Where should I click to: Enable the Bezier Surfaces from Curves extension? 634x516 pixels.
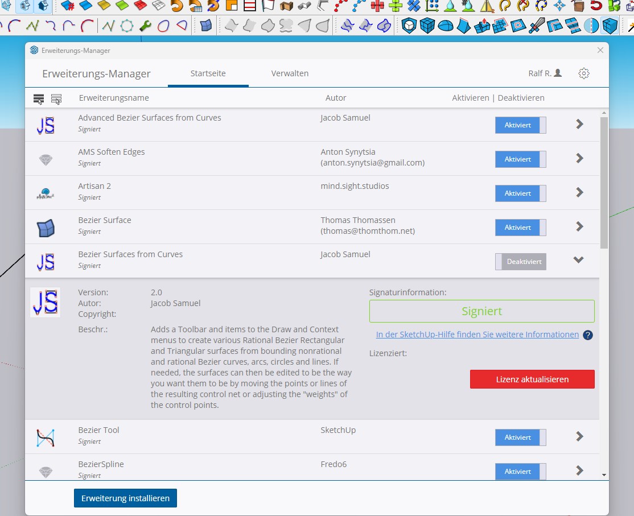pos(520,262)
